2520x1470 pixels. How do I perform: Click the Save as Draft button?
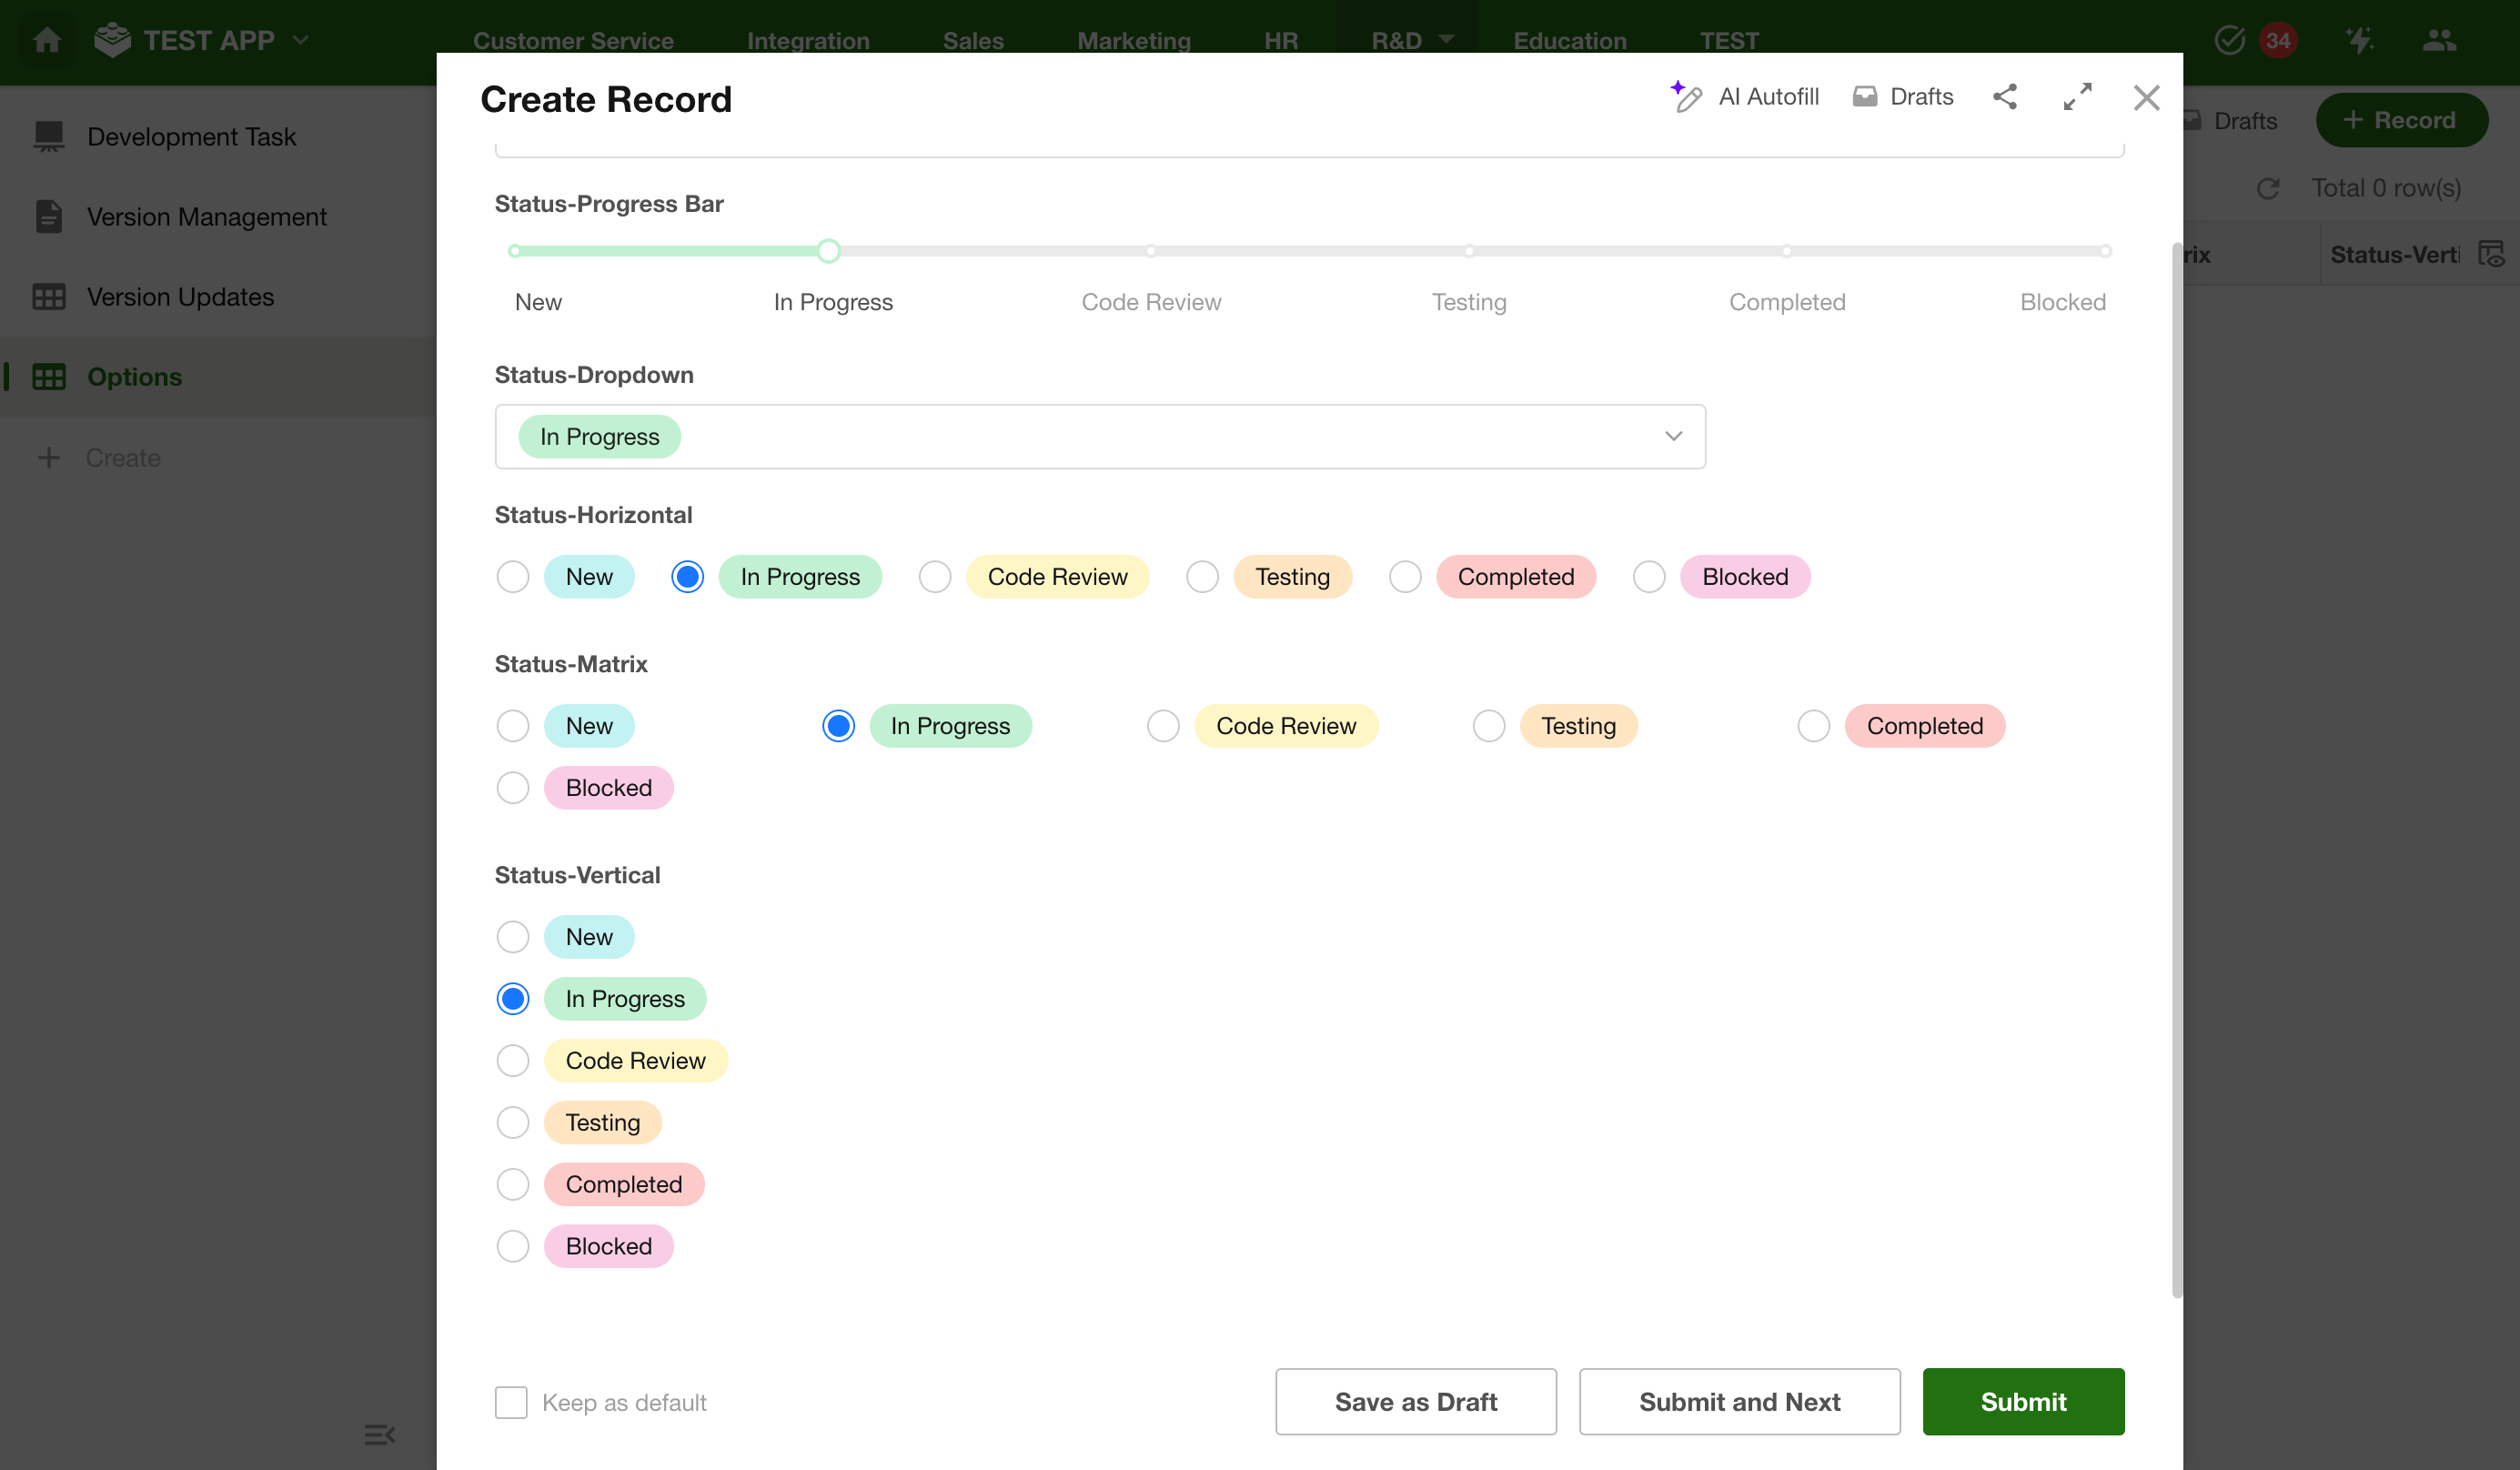pos(1415,1402)
